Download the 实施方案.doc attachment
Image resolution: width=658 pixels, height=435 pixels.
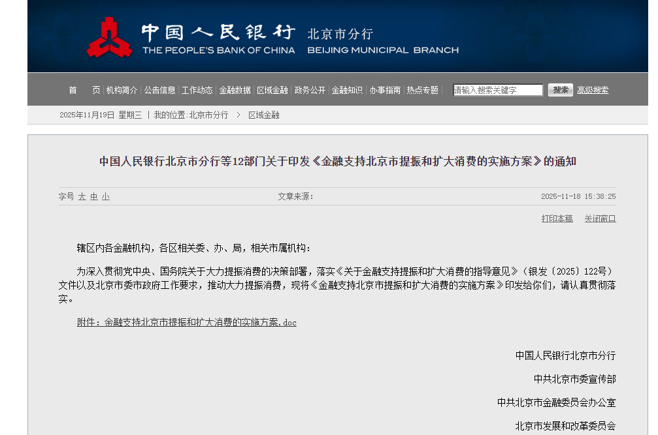point(187,322)
